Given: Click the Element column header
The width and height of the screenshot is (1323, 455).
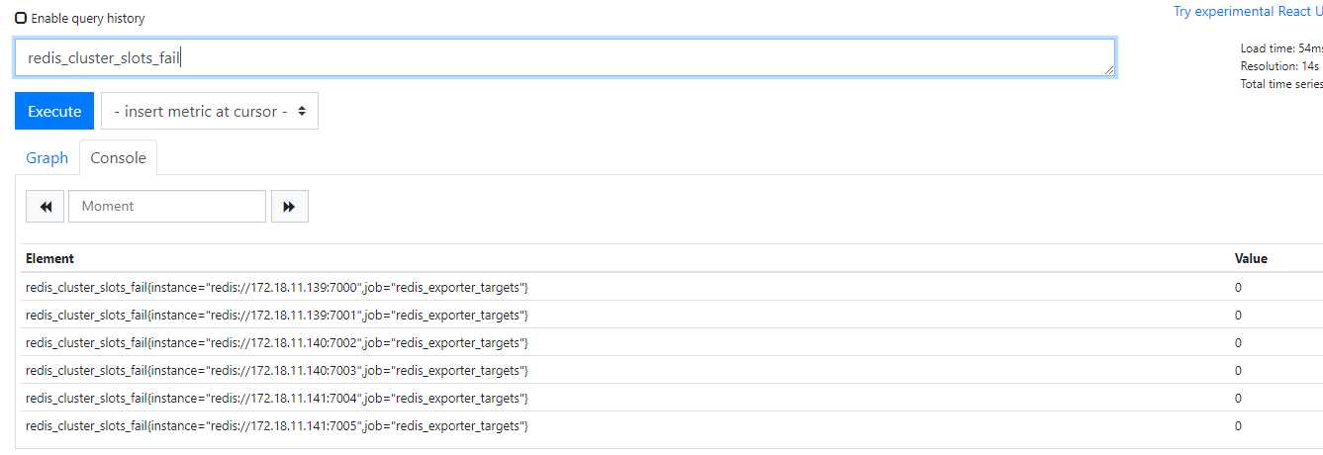Looking at the screenshot, I should click(x=49, y=258).
